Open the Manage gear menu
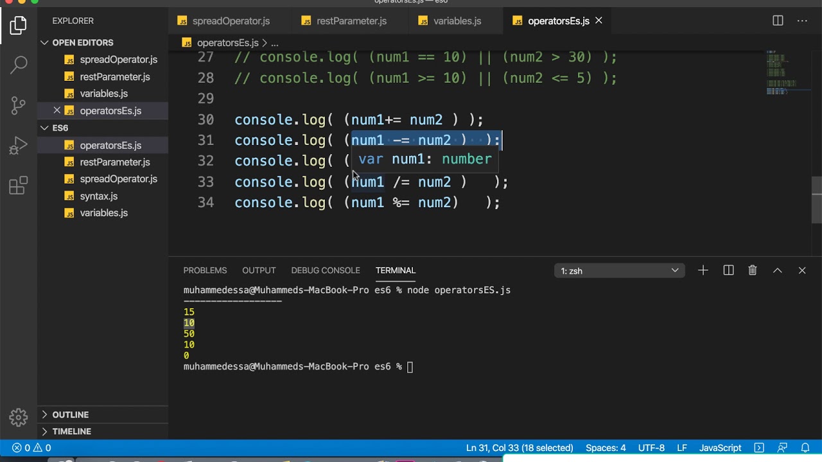Image resolution: width=822 pixels, height=462 pixels. click(18, 418)
